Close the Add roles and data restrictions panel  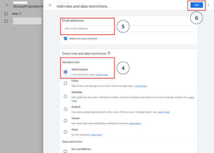(50, 5)
